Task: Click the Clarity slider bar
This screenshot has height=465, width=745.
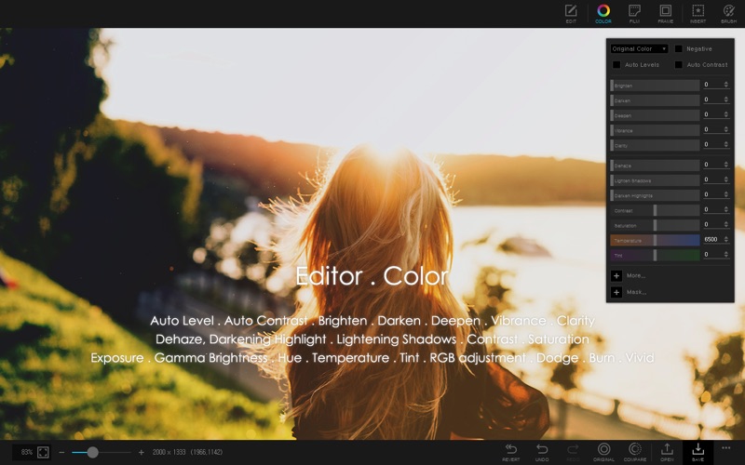Action: (x=655, y=145)
